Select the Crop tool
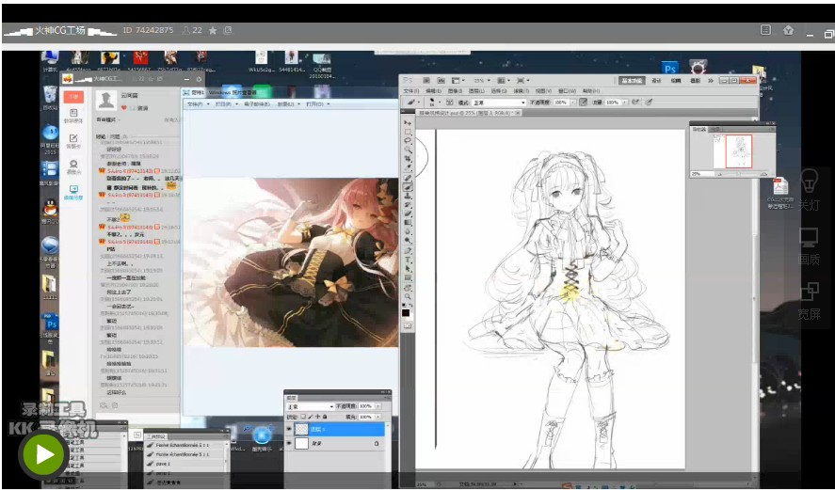835x490 pixels. [409, 159]
